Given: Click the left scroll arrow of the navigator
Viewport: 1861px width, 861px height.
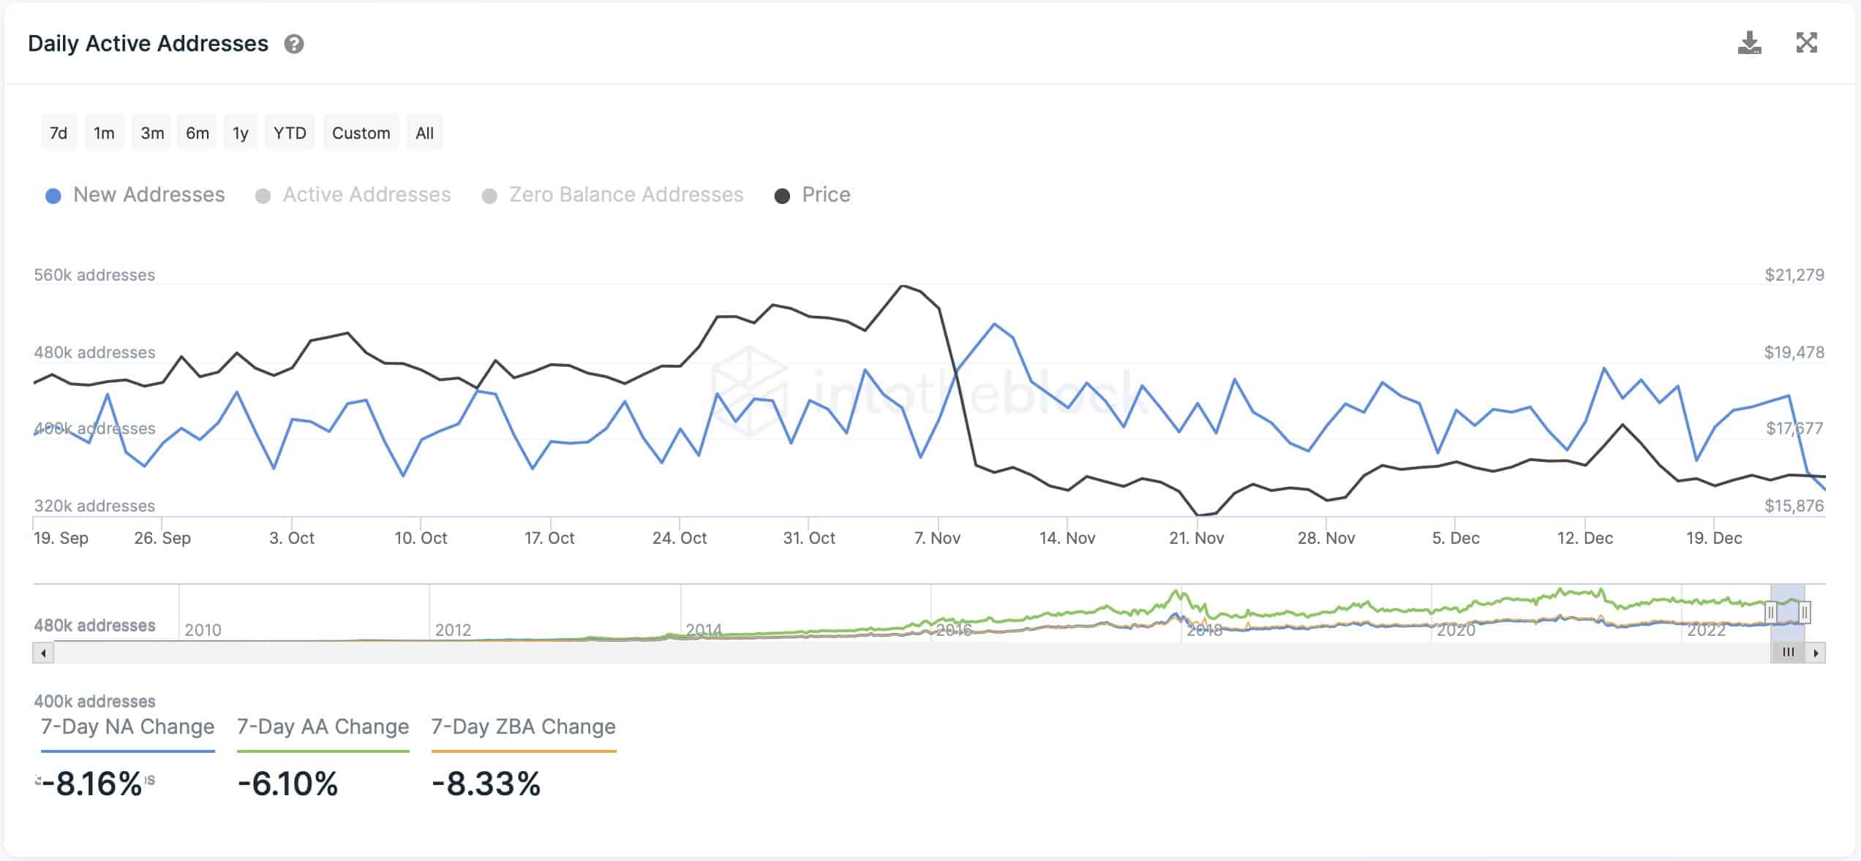Looking at the screenshot, I should [43, 653].
